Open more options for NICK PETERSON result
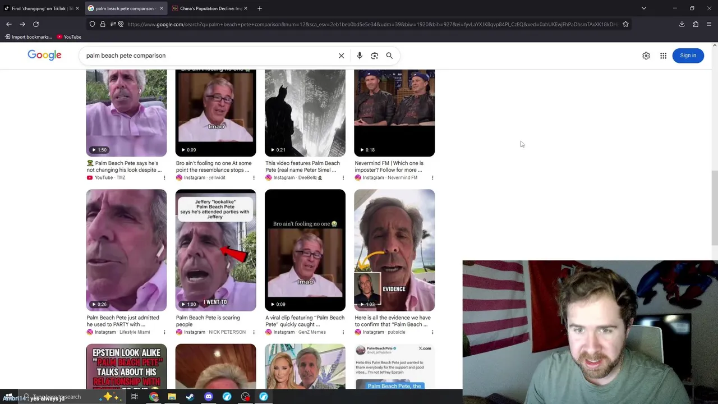 tap(254, 332)
